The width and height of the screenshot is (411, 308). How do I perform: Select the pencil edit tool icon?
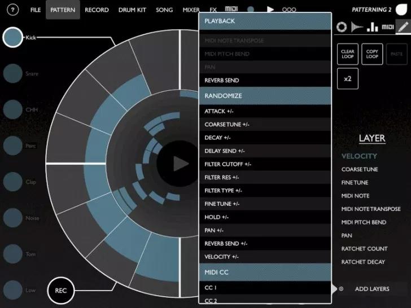click(403, 27)
